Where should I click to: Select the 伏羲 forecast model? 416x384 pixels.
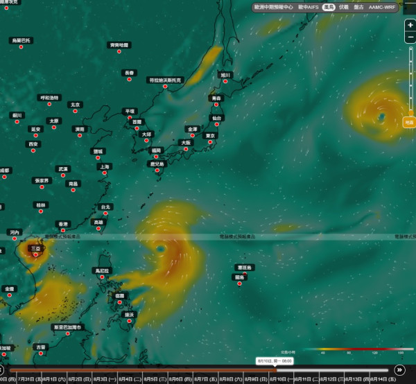(344, 7)
